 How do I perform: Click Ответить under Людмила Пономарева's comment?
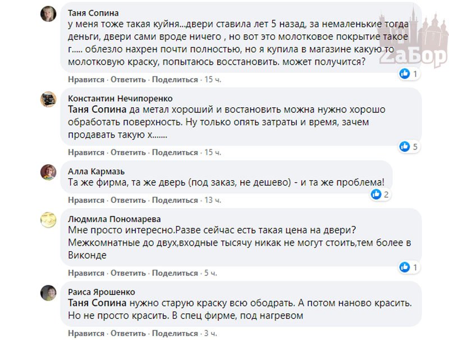coord(128,273)
